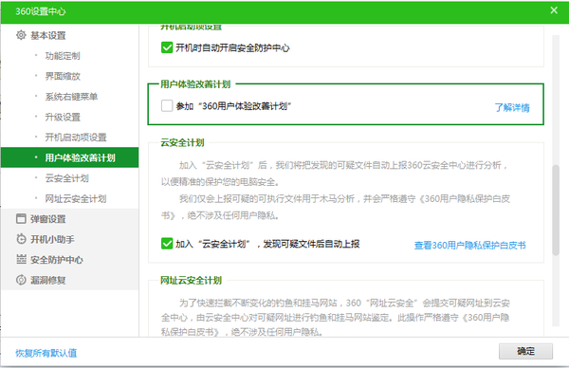Collapse the 基本设置 section
The height and width of the screenshot is (368, 569).
click(x=48, y=35)
